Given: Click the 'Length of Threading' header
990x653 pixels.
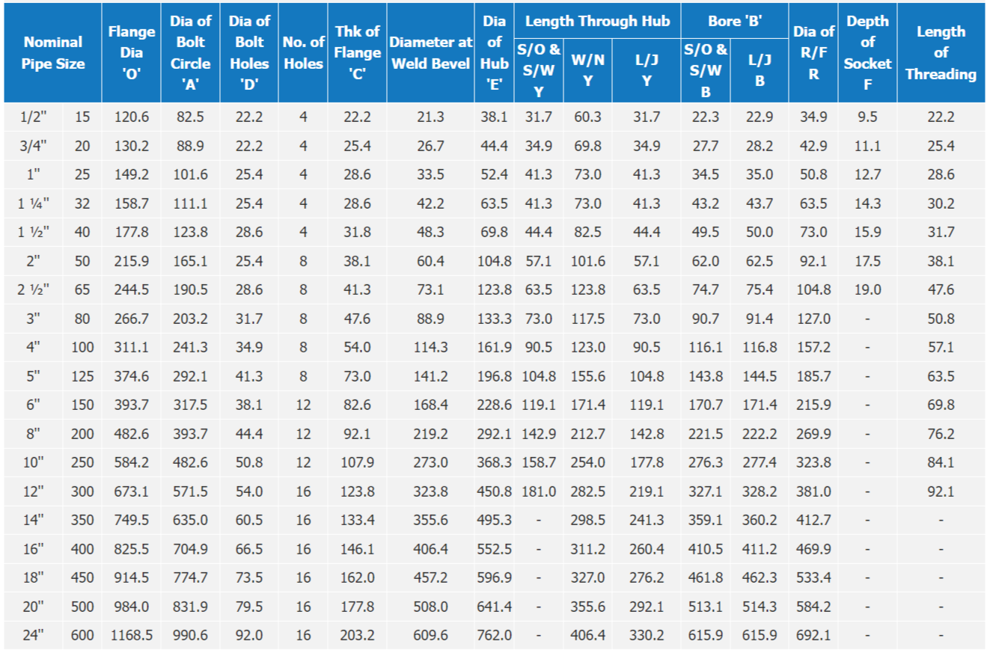Looking at the screenshot, I should click(941, 53).
